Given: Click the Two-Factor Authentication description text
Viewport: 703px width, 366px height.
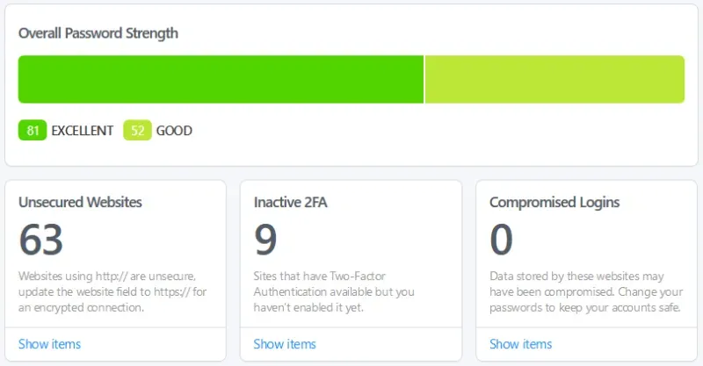Looking at the screenshot, I should tap(334, 292).
